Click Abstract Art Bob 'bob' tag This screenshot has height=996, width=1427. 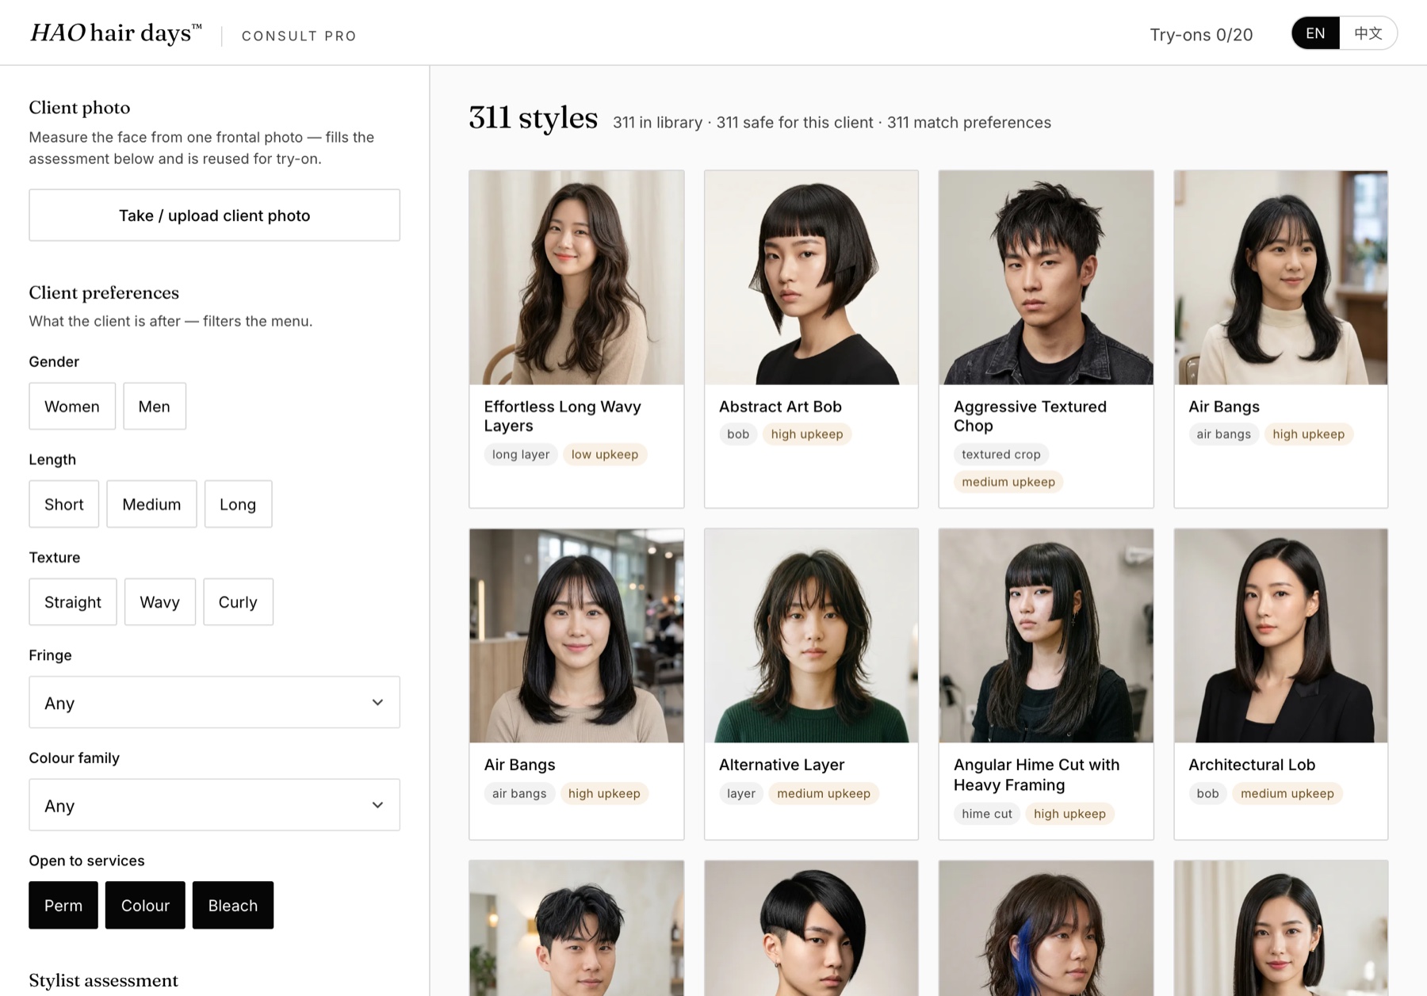pos(738,434)
